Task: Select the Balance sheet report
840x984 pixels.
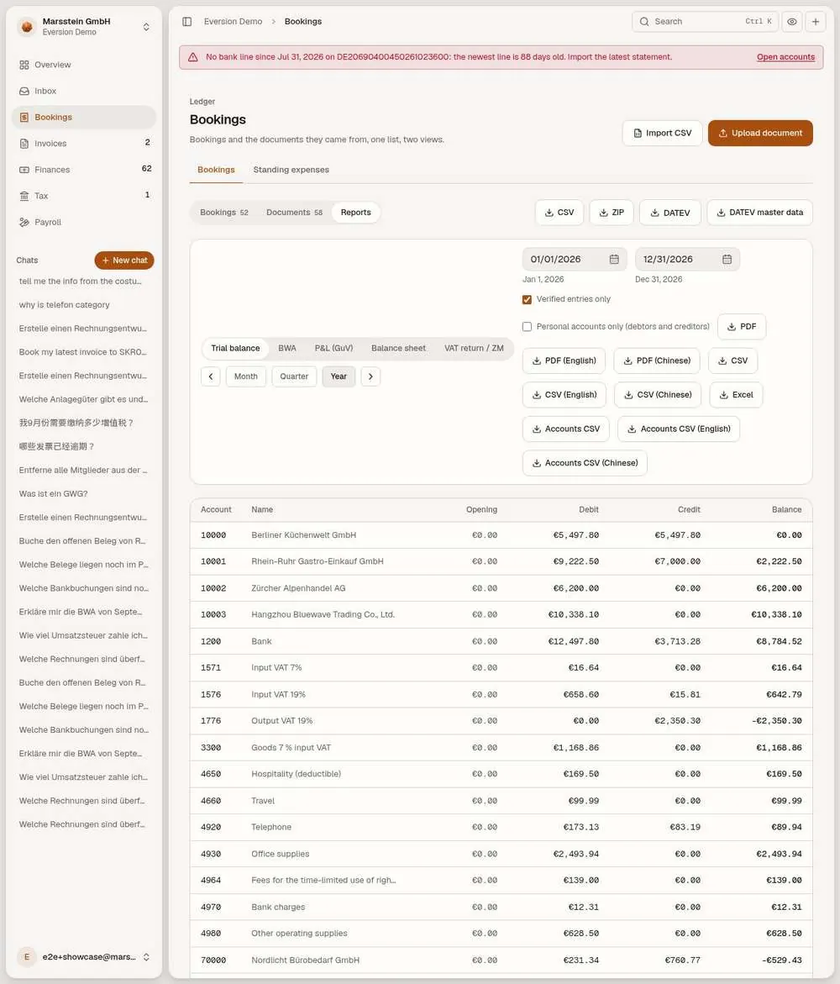Action: click(398, 348)
